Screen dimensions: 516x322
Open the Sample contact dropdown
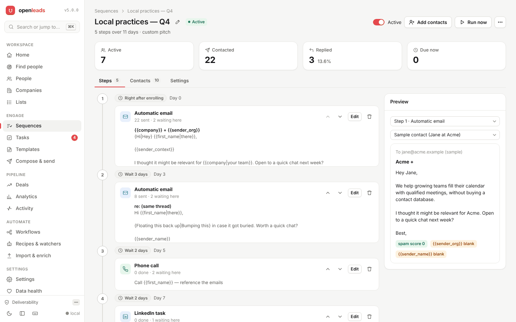(x=445, y=135)
